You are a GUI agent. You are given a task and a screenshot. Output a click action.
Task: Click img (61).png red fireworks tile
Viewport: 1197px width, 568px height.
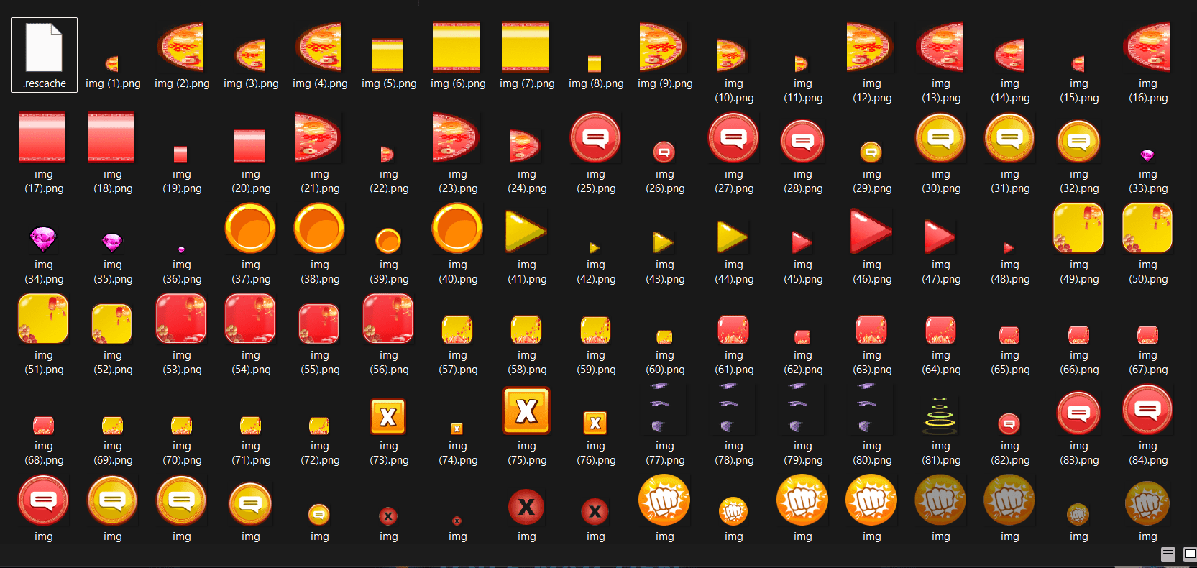733,330
